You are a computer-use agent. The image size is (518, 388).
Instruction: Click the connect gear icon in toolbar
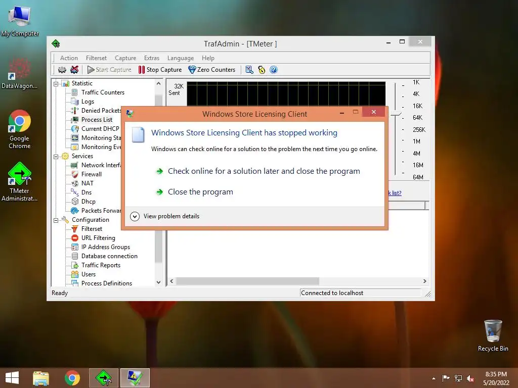[62, 70]
